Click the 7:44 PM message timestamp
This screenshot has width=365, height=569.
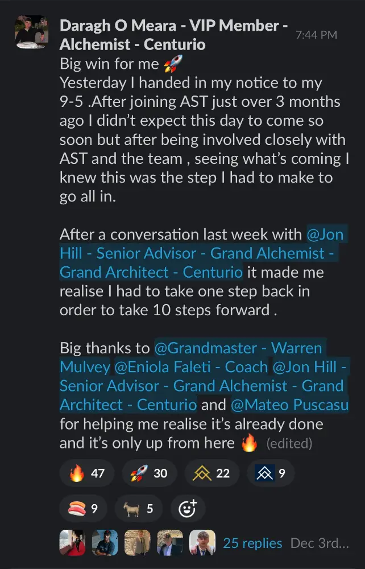[316, 35]
